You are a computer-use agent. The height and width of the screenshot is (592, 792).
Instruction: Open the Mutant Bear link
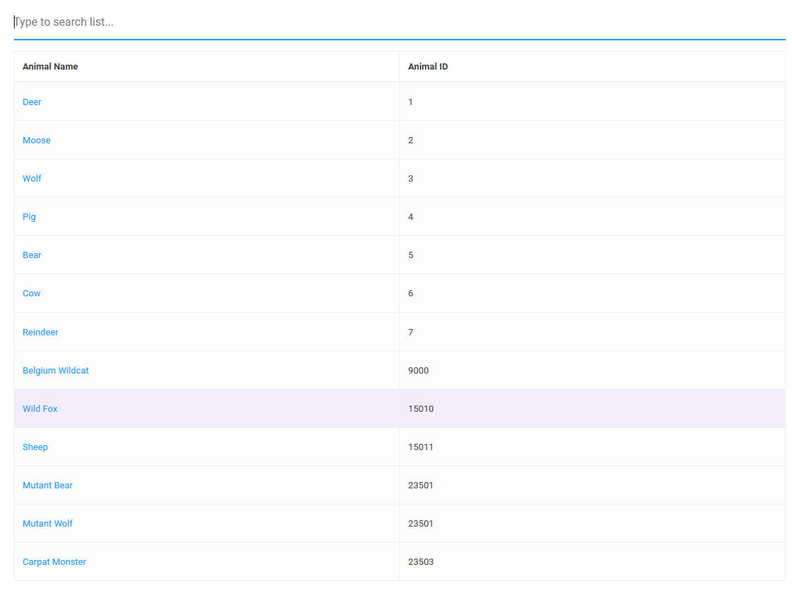(x=47, y=486)
